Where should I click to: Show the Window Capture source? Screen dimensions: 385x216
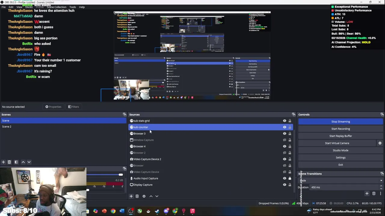point(285,140)
